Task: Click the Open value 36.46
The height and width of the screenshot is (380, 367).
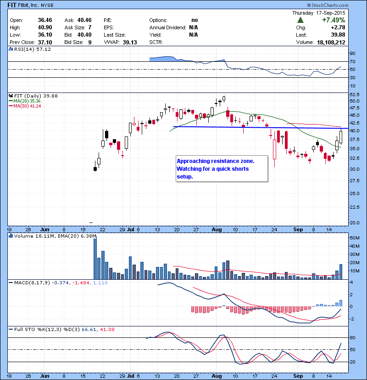Action: [45, 20]
